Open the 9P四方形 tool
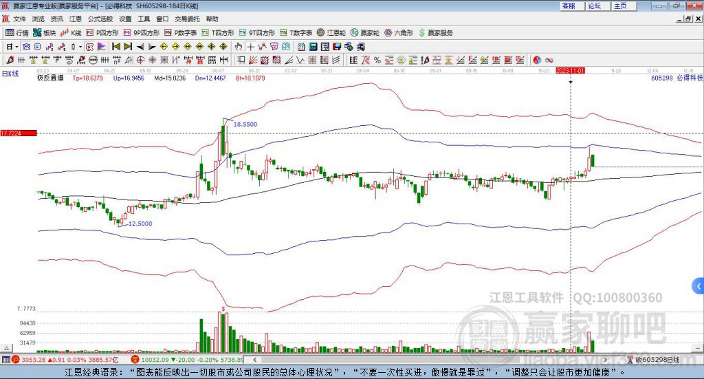 coord(142,33)
